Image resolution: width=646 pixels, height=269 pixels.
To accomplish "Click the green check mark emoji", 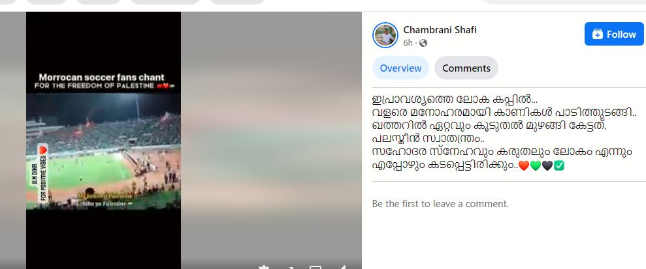I will pos(559,165).
